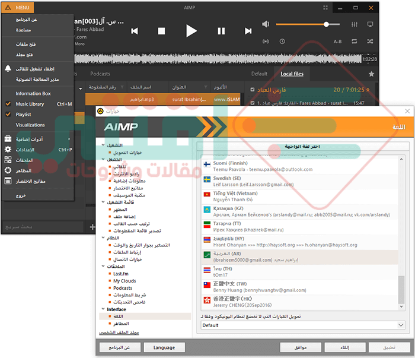Collapse the التشغيل tree section
This screenshot has height=358, width=415.
pos(103,145)
